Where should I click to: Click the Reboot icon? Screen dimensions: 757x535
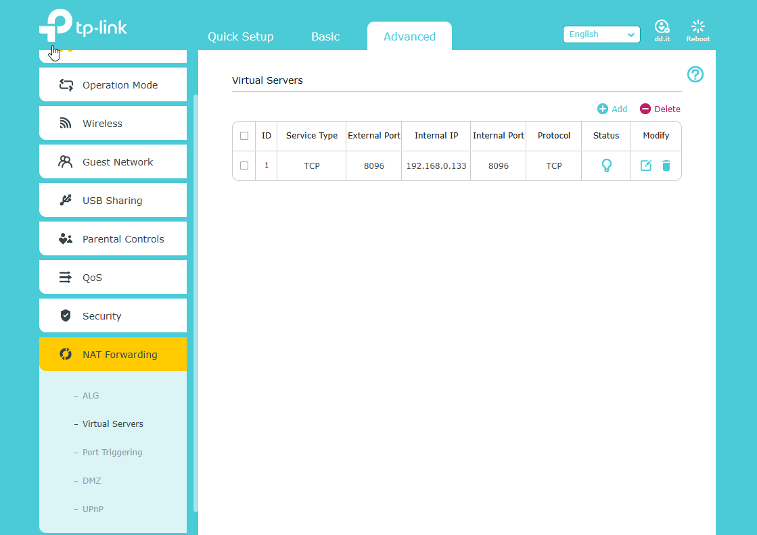coord(698,27)
